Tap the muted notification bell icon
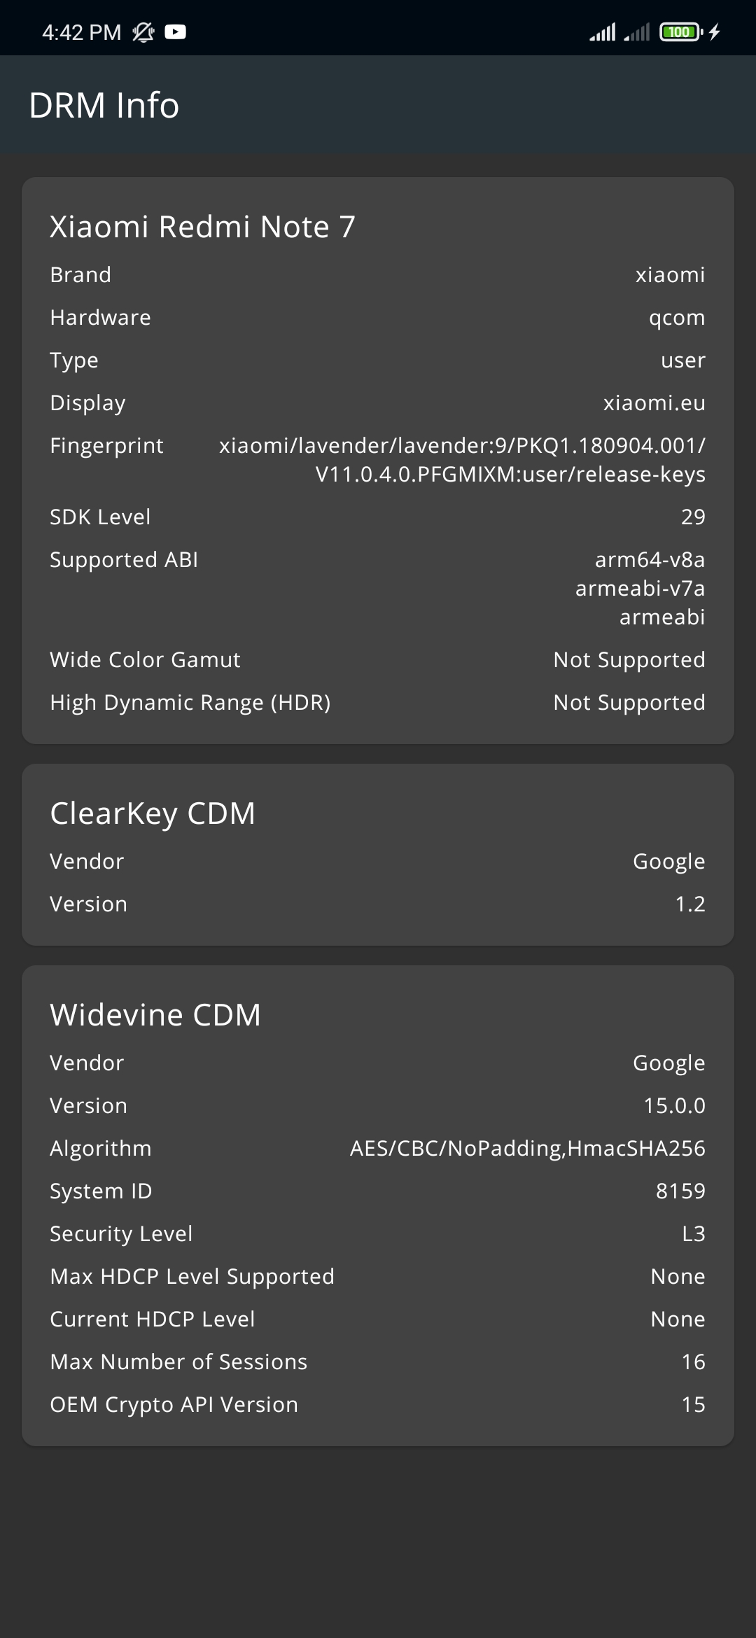The image size is (756, 1638). pos(143,31)
